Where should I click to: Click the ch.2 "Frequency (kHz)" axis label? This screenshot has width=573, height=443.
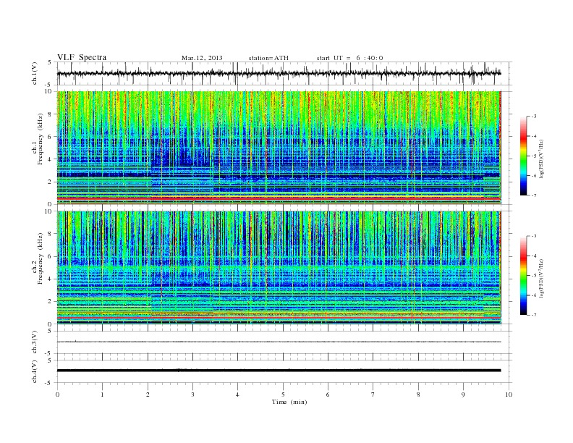click(x=41, y=258)
